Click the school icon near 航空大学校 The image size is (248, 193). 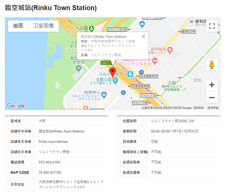(x=79, y=69)
